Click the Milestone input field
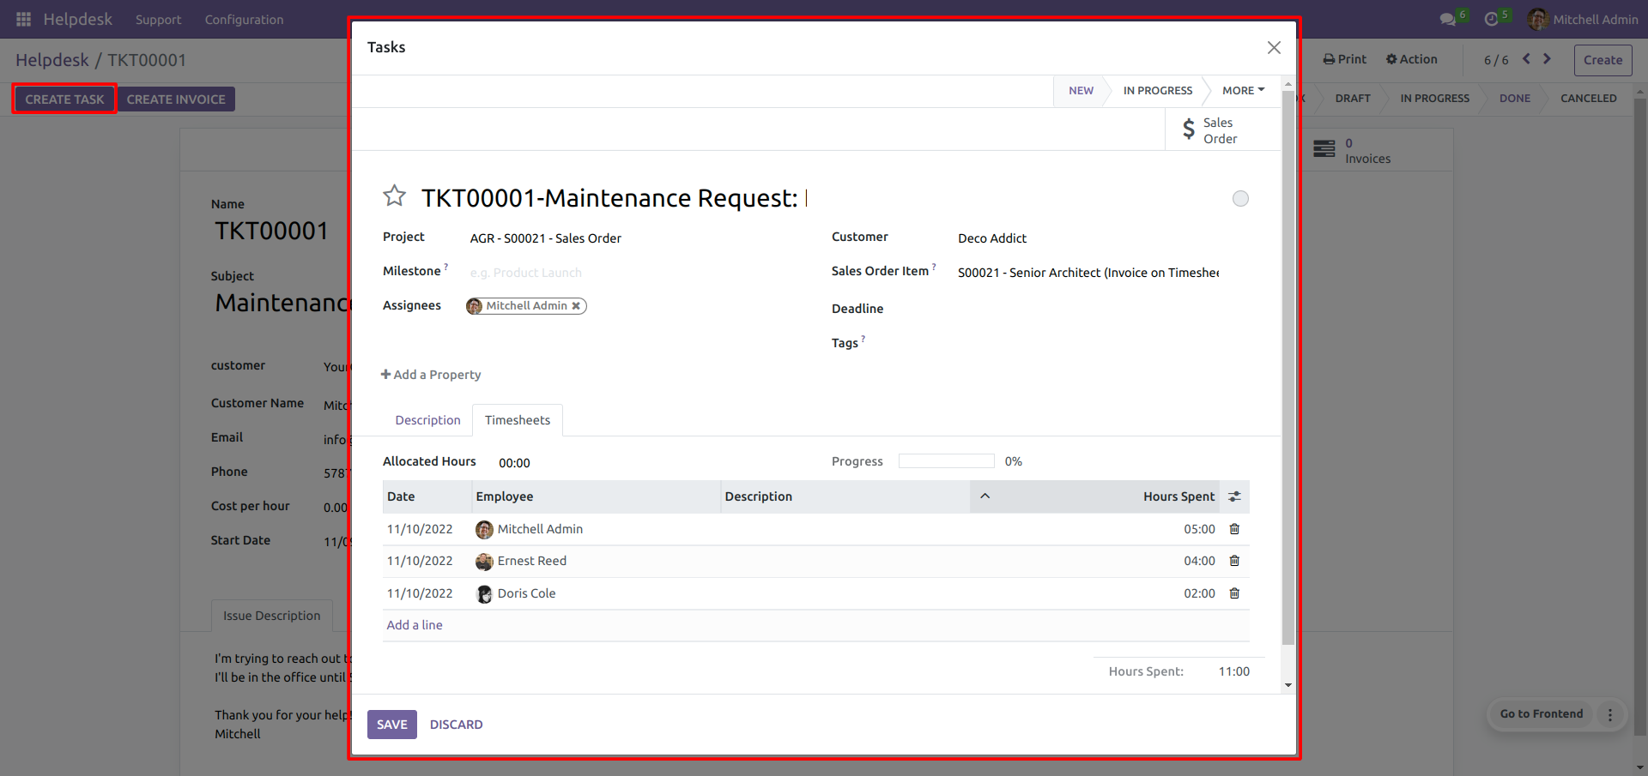This screenshot has height=776, width=1648. click(x=635, y=273)
